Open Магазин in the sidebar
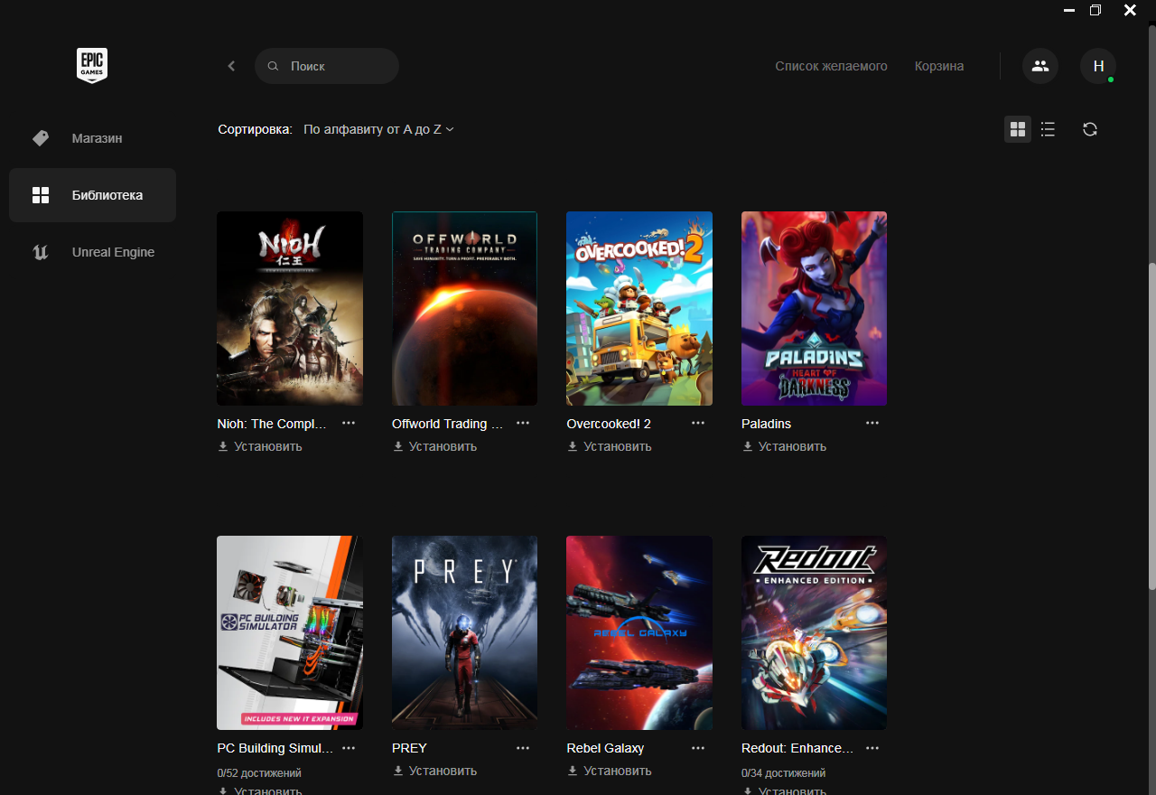 pyautogui.click(x=92, y=138)
